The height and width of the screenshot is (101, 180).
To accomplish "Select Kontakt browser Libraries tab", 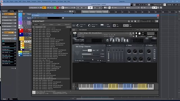I will (36, 24).
